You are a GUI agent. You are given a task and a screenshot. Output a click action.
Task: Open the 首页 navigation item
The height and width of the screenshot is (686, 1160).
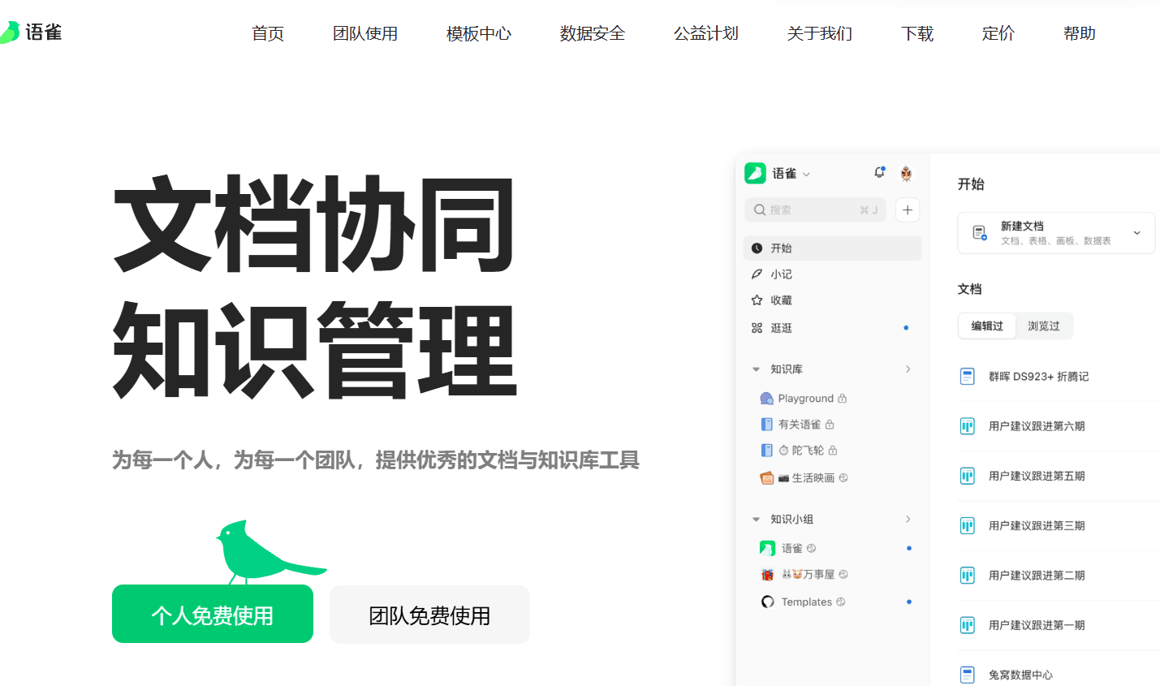(268, 33)
